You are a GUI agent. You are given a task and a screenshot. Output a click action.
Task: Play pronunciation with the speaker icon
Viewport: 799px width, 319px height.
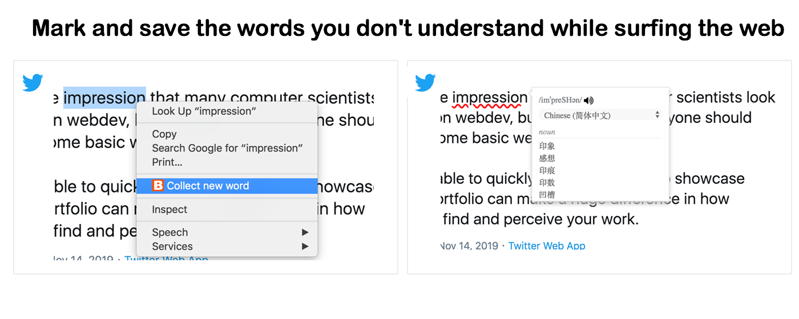click(588, 100)
